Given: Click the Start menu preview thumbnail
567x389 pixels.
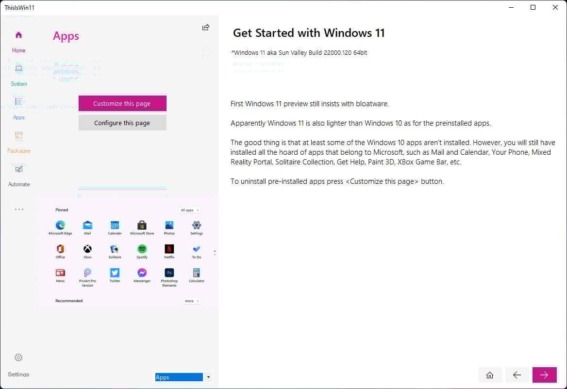Looking at the screenshot, I should pos(128,253).
